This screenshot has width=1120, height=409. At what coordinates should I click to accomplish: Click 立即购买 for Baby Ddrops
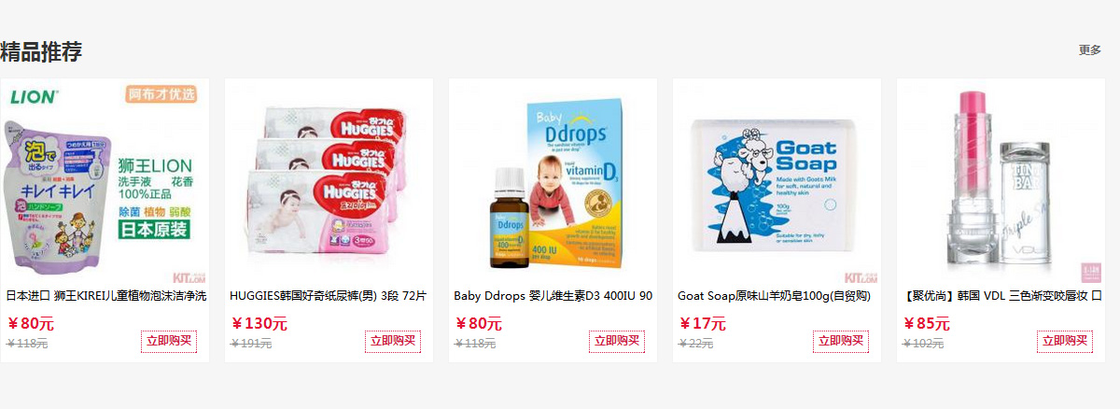(617, 341)
